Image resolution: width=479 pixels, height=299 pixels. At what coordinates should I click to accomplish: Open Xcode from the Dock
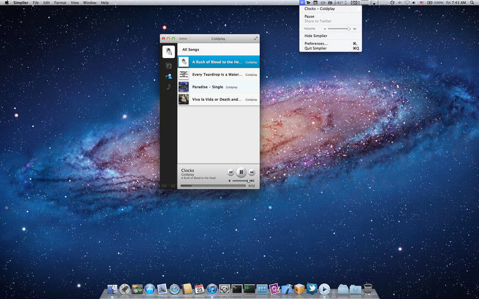[x=287, y=289]
